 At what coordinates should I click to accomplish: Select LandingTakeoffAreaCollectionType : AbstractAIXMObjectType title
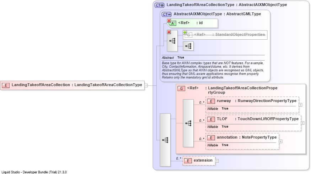point(227,5)
